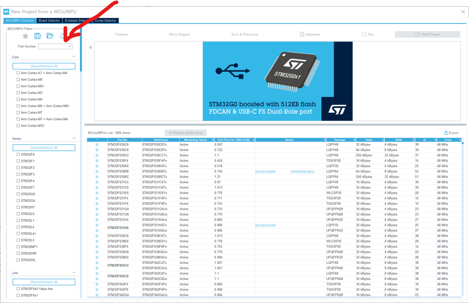
Task: Click the star beside STM32F030R8
Action: [97, 171]
